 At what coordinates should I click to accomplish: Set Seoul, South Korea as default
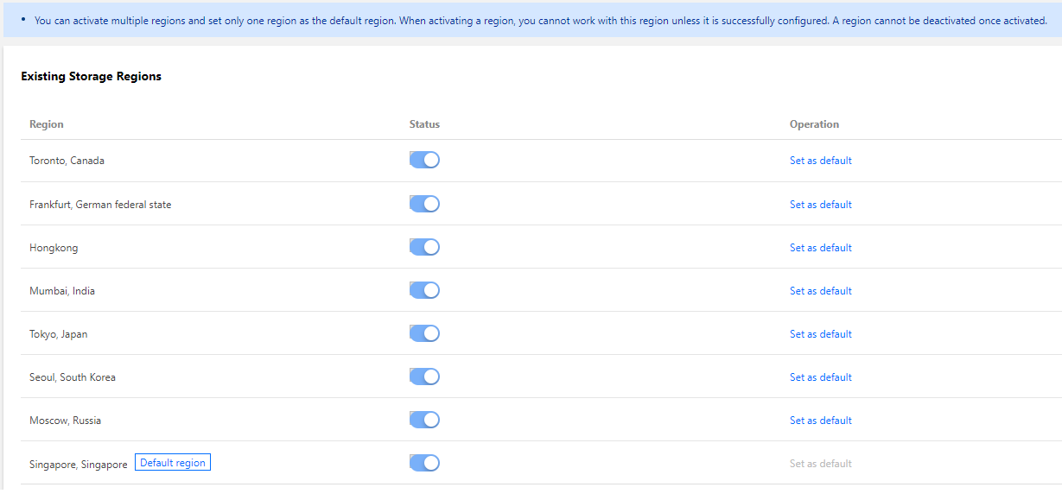[x=820, y=377]
